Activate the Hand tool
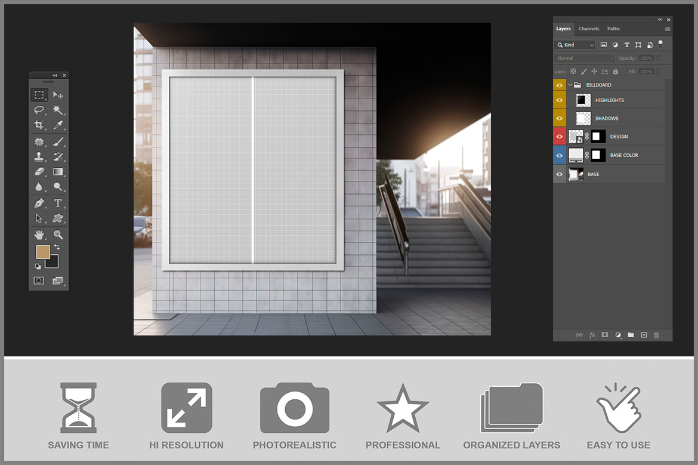This screenshot has height=465, width=698. pos(39,235)
